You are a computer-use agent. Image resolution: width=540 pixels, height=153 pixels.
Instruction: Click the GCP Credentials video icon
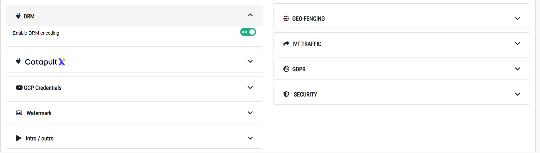pyautogui.click(x=19, y=87)
